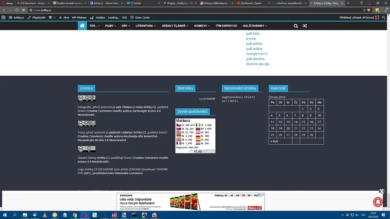Follow the 'judi bola' link
The width and height of the screenshot is (390, 219).
click(x=253, y=33)
